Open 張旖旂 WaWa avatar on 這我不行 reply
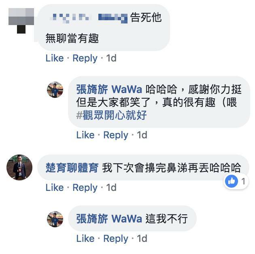Viewport: 255px width, 254px height. (x=55, y=219)
